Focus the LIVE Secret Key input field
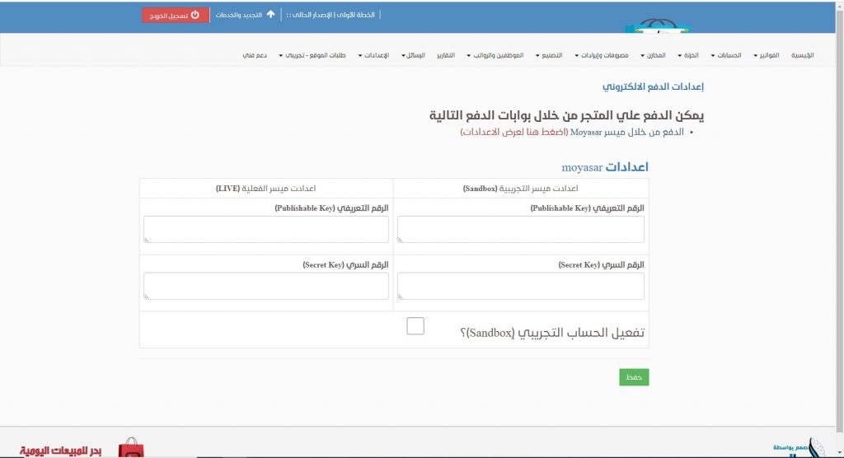This screenshot has height=458, width=844. 266,286
